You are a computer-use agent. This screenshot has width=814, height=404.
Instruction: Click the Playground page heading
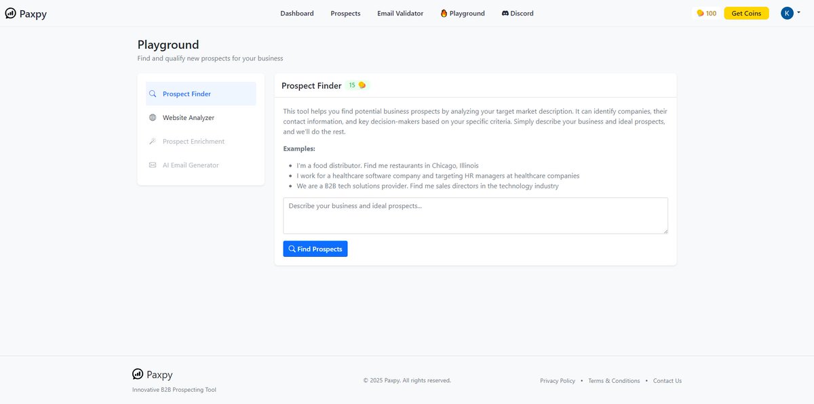[x=168, y=45]
